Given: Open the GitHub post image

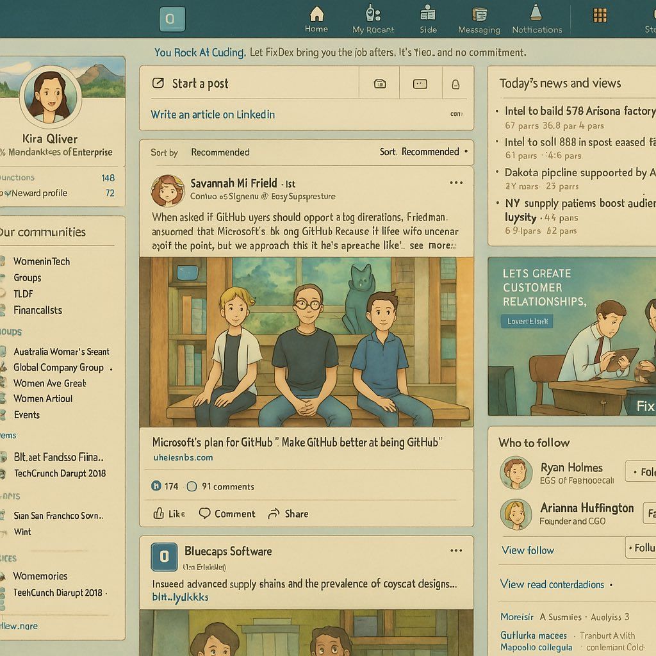Looking at the screenshot, I should click(x=306, y=342).
